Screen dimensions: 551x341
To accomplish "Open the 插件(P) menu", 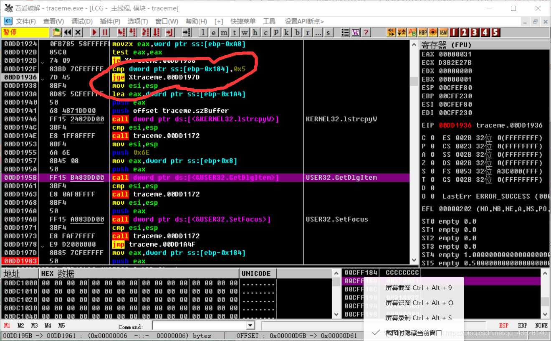I will (110, 21).
